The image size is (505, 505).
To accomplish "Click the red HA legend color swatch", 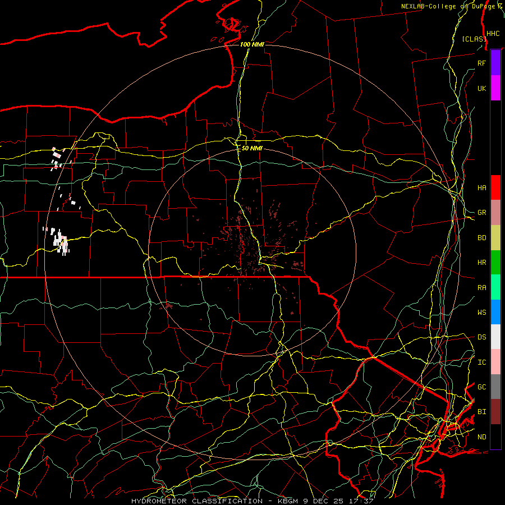I will coord(495,187).
